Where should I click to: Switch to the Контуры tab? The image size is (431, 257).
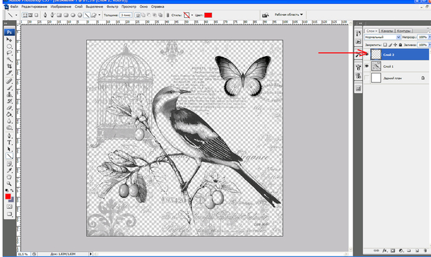(403, 31)
